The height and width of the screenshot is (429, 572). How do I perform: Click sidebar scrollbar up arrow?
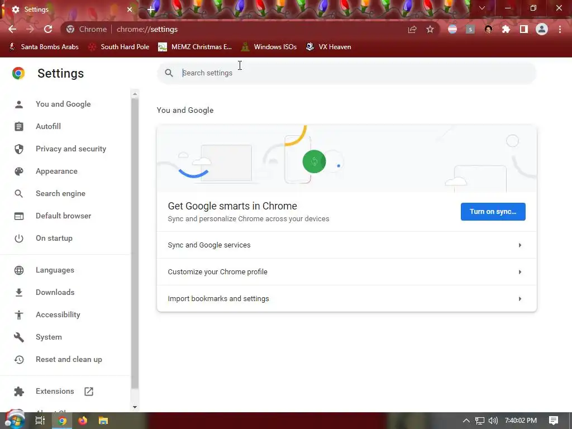click(x=135, y=94)
